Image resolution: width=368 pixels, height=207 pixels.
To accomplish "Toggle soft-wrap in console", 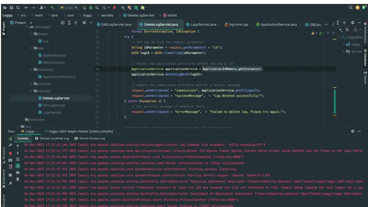I will [18, 160].
